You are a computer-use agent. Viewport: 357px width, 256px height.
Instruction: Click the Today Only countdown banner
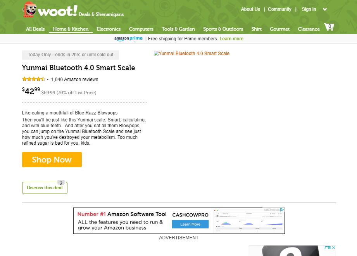click(71, 55)
